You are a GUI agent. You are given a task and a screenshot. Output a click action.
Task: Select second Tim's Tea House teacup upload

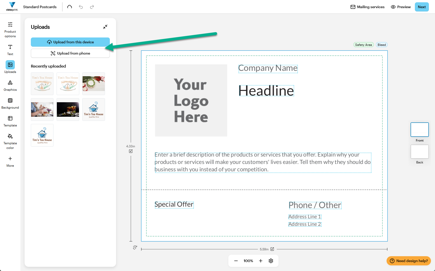click(68, 84)
